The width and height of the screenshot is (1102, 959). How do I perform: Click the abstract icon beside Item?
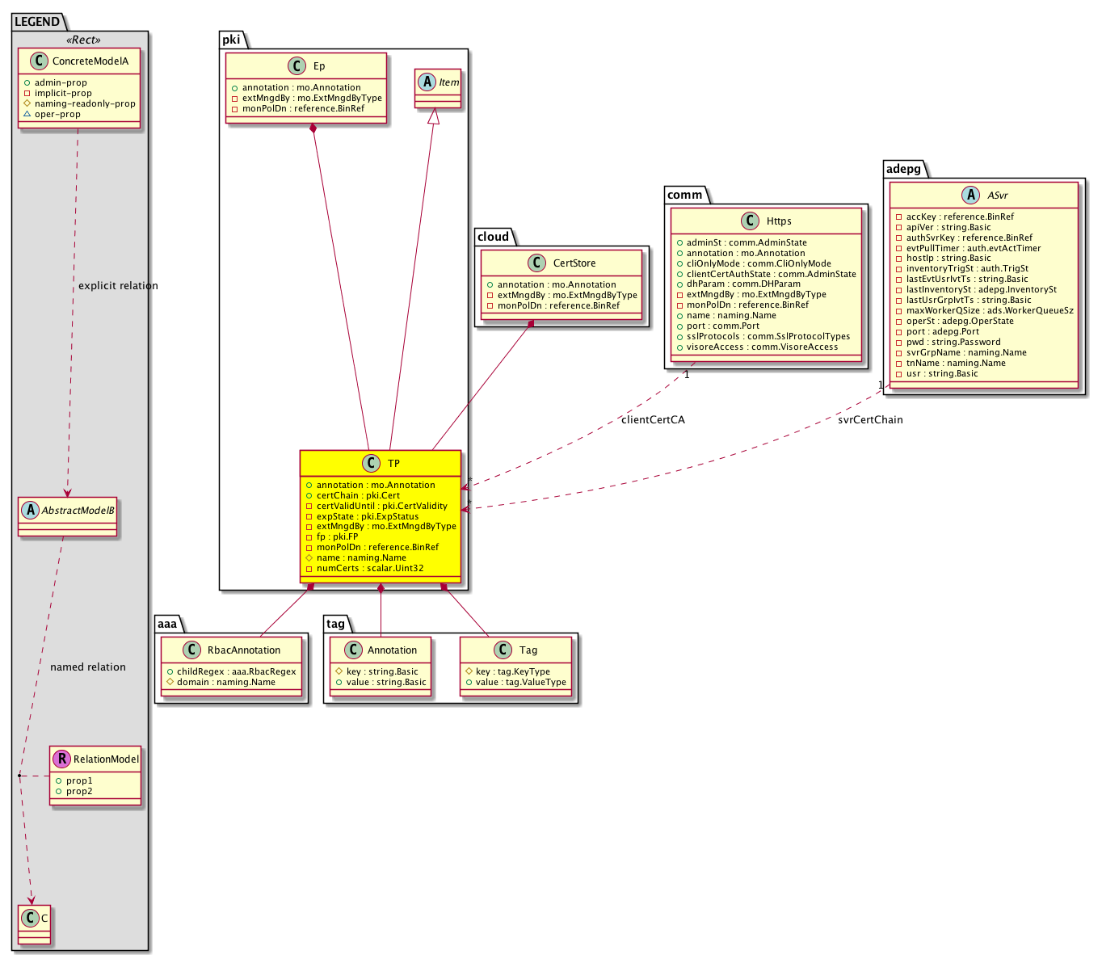point(427,82)
